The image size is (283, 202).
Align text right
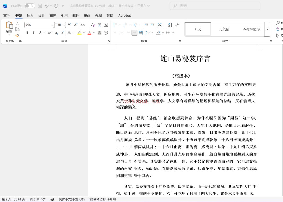click(128, 33)
